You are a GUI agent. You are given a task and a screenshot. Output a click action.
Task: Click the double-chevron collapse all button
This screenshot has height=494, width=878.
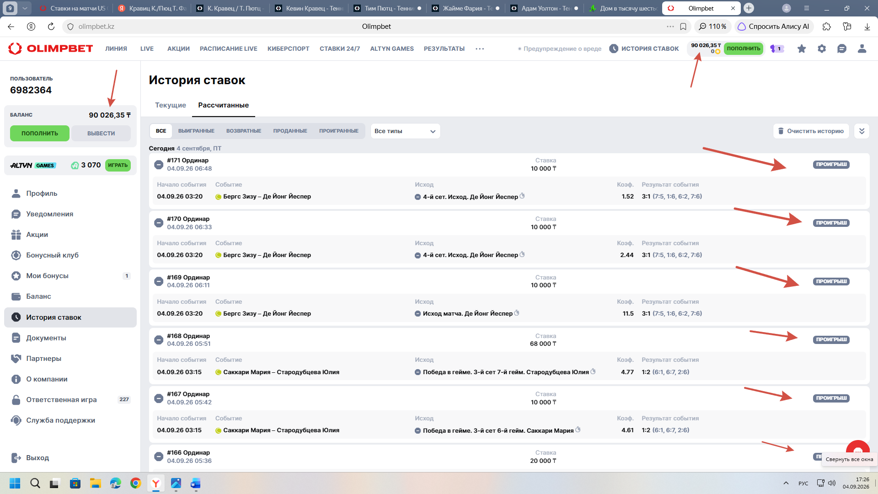(x=862, y=131)
